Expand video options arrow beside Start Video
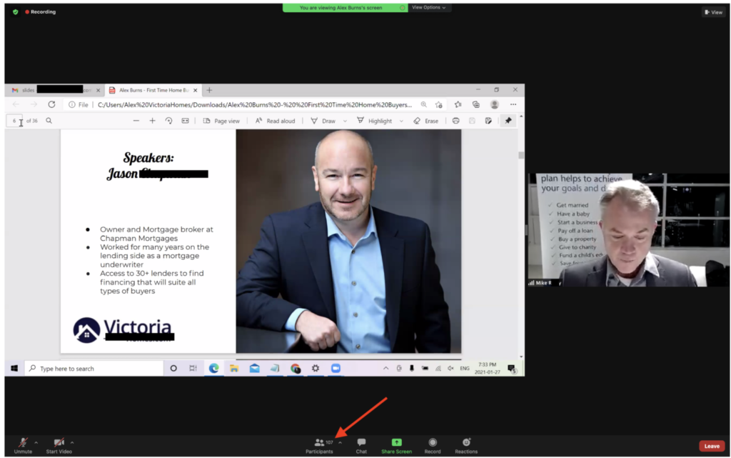 point(72,442)
